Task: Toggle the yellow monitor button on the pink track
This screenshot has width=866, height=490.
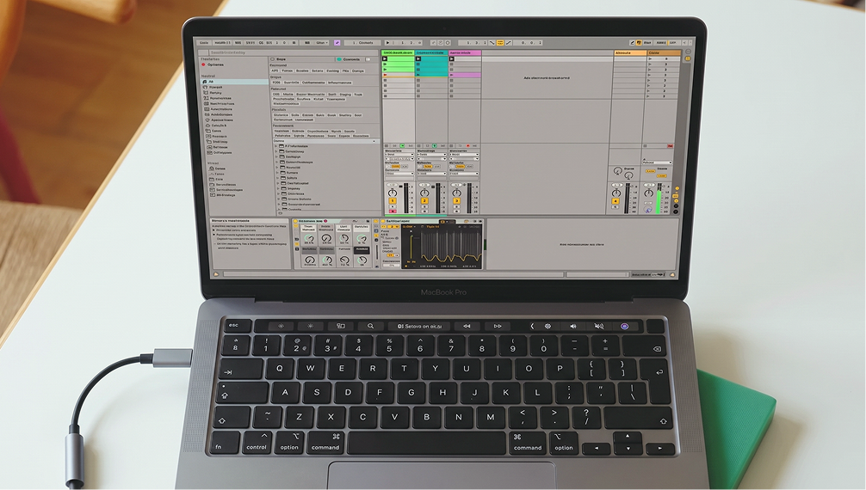Action: click(460, 167)
